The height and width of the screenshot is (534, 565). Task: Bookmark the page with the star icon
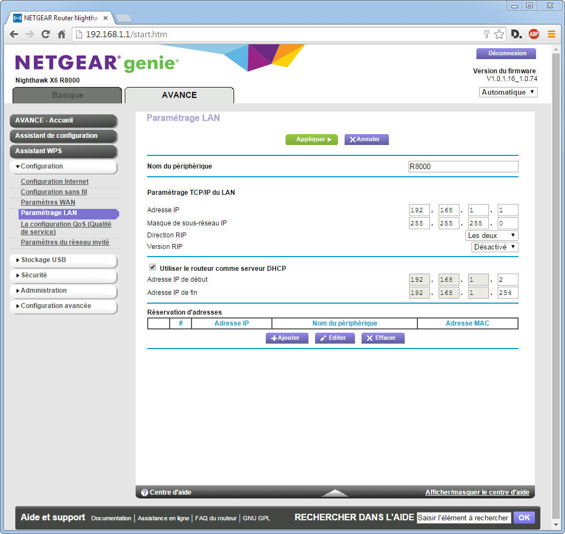coord(499,34)
